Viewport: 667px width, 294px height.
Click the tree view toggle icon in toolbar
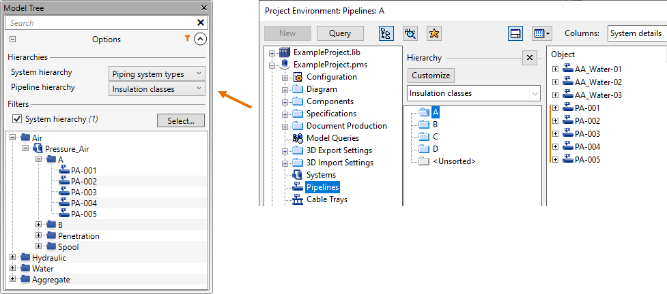[x=387, y=33]
